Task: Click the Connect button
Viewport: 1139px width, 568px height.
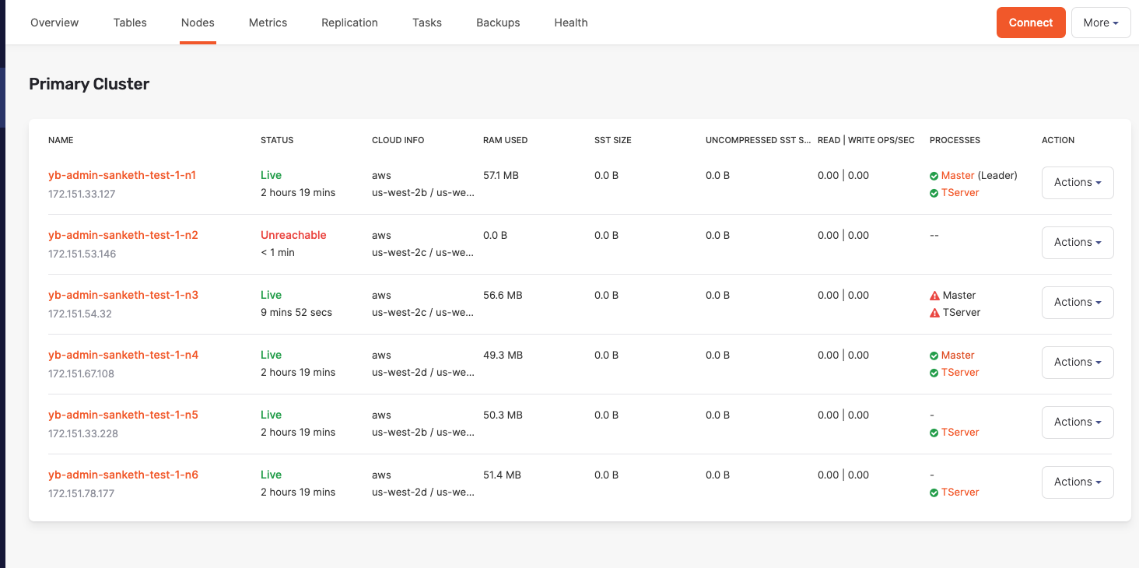Action: 1031,23
